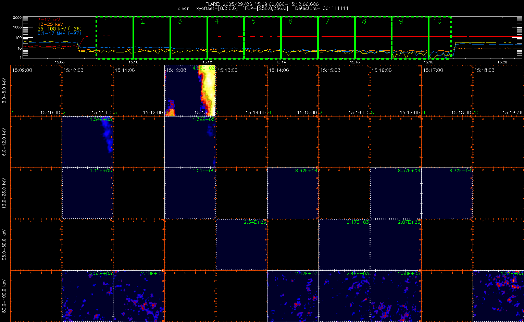Open the 50-100 keV image labeled 2.42E+03

point(293,296)
